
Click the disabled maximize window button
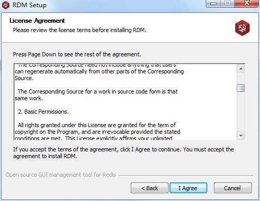click(x=227, y=4)
